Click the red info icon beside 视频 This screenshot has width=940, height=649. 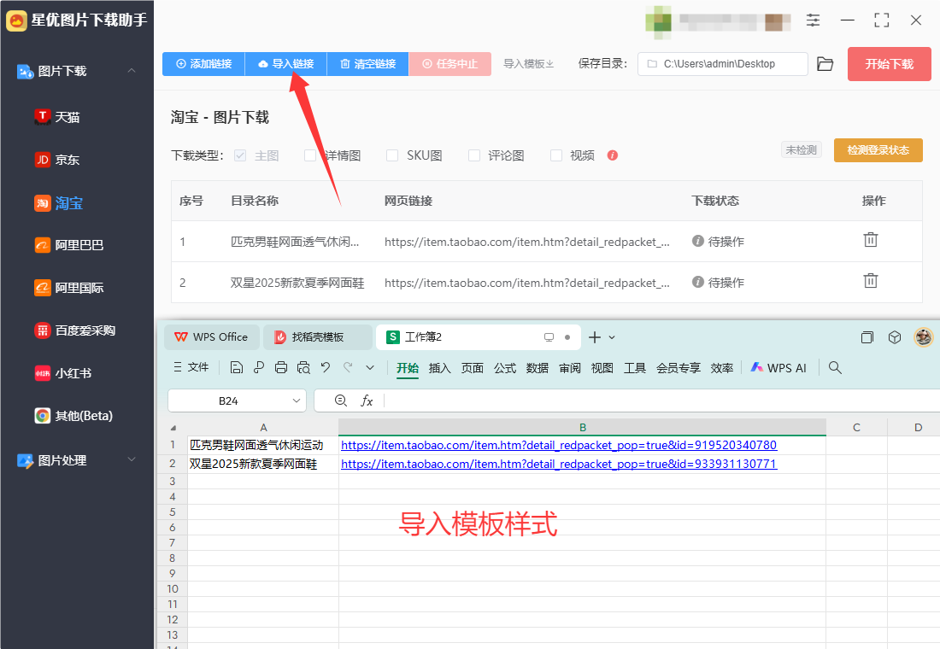click(x=612, y=155)
